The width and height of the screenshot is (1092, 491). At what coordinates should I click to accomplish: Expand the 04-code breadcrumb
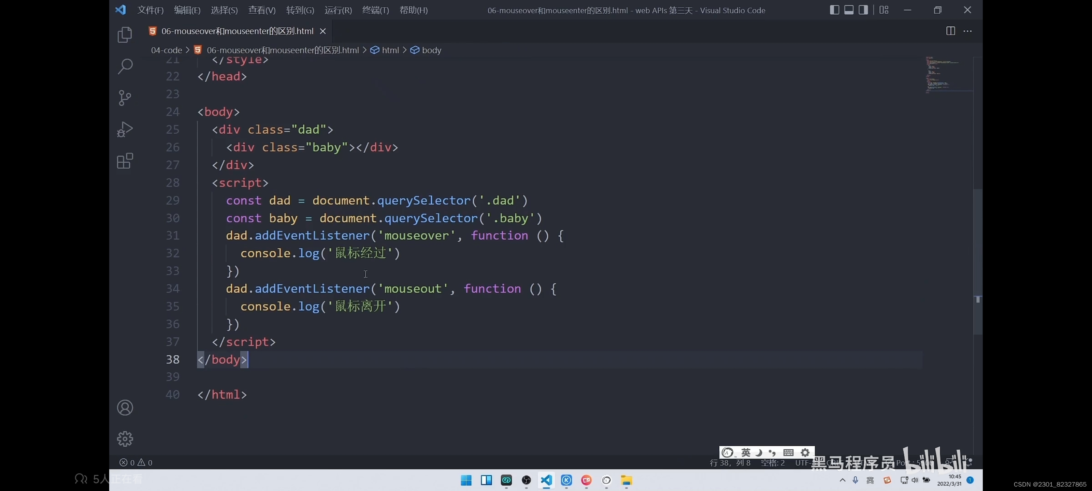tap(166, 50)
